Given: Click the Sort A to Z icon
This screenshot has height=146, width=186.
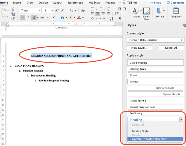Looking at the screenshot, I should tap(112, 19).
